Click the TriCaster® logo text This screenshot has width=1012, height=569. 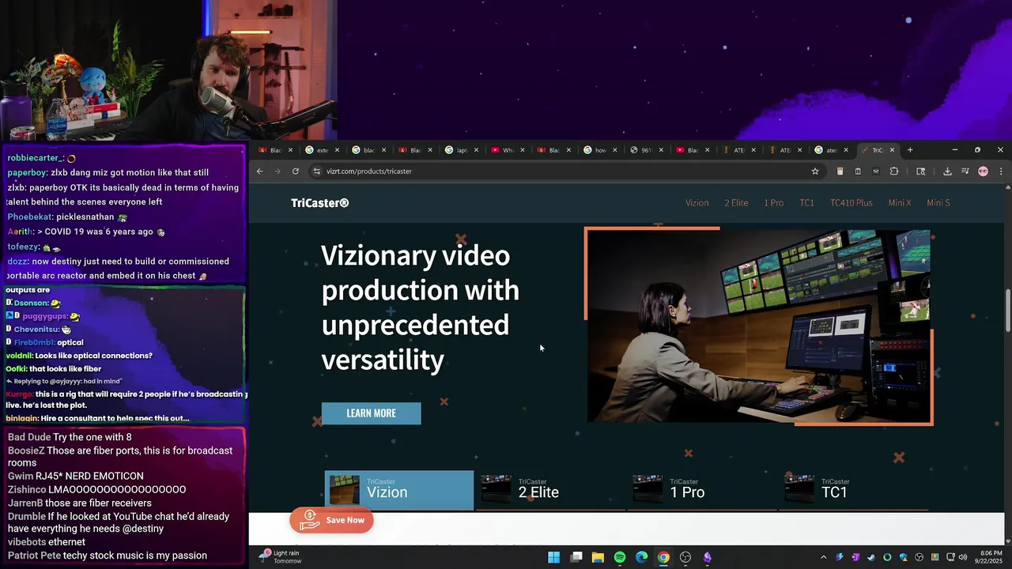[319, 203]
